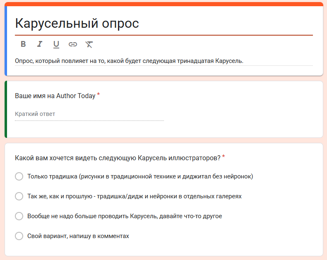Screen dimensions: 327x260
Task: Click the option label text 'Только традишка (рисунки…)'
Action: click(140, 176)
